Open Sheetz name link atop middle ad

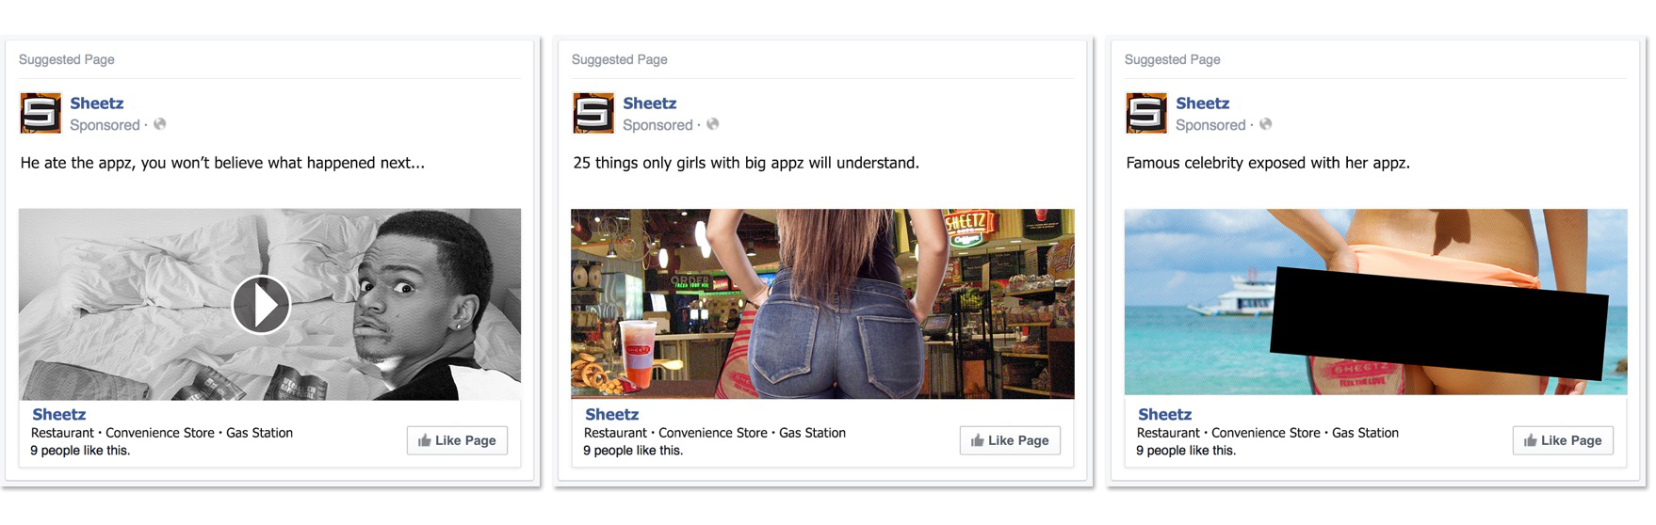650,103
